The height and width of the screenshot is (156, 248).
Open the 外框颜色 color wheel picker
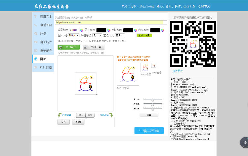click(x=136, y=30)
